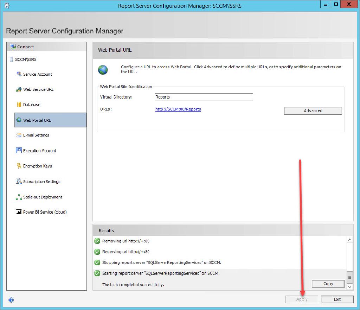Viewport: 360px width, 310px height.
Task: Open the Web Service URL page
Action: point(38,89)
